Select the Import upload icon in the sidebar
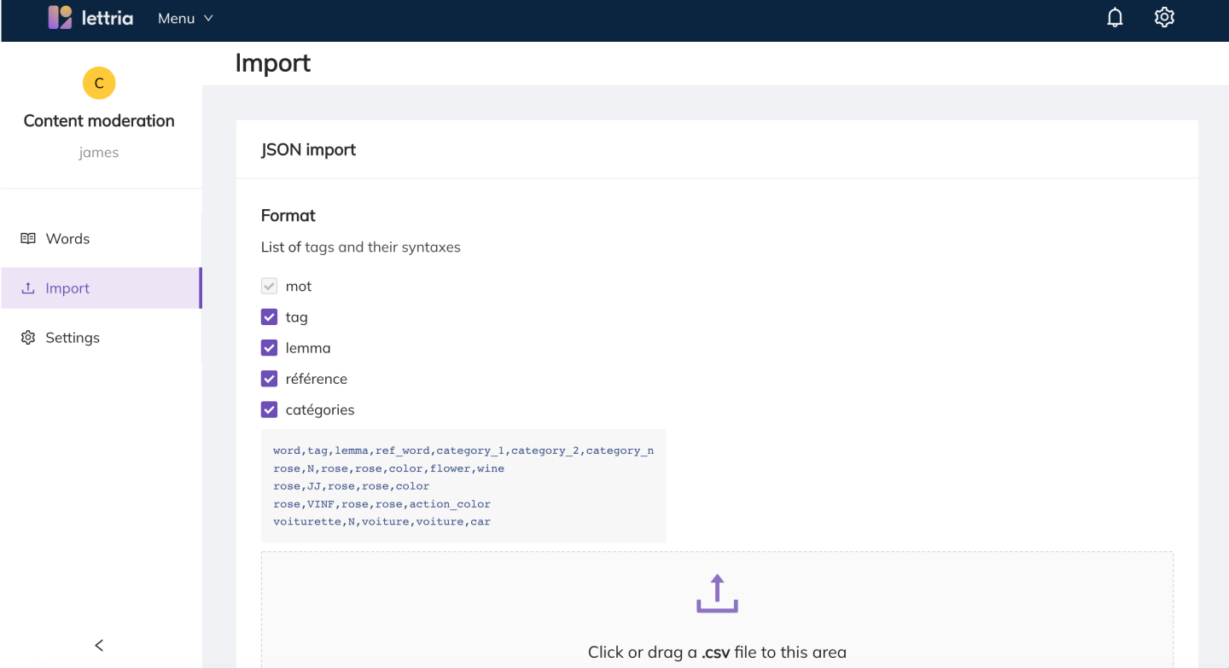Screen dimensions: 1229x668 pos(28,288)
